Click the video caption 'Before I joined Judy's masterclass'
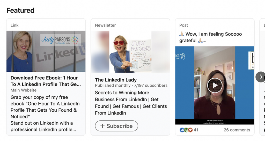The width and height of the screenshot is (265, 141). [215, 122]
